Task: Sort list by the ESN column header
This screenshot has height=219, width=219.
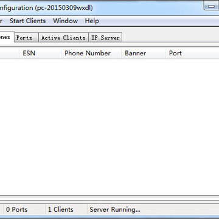Action: click(40, 53)
